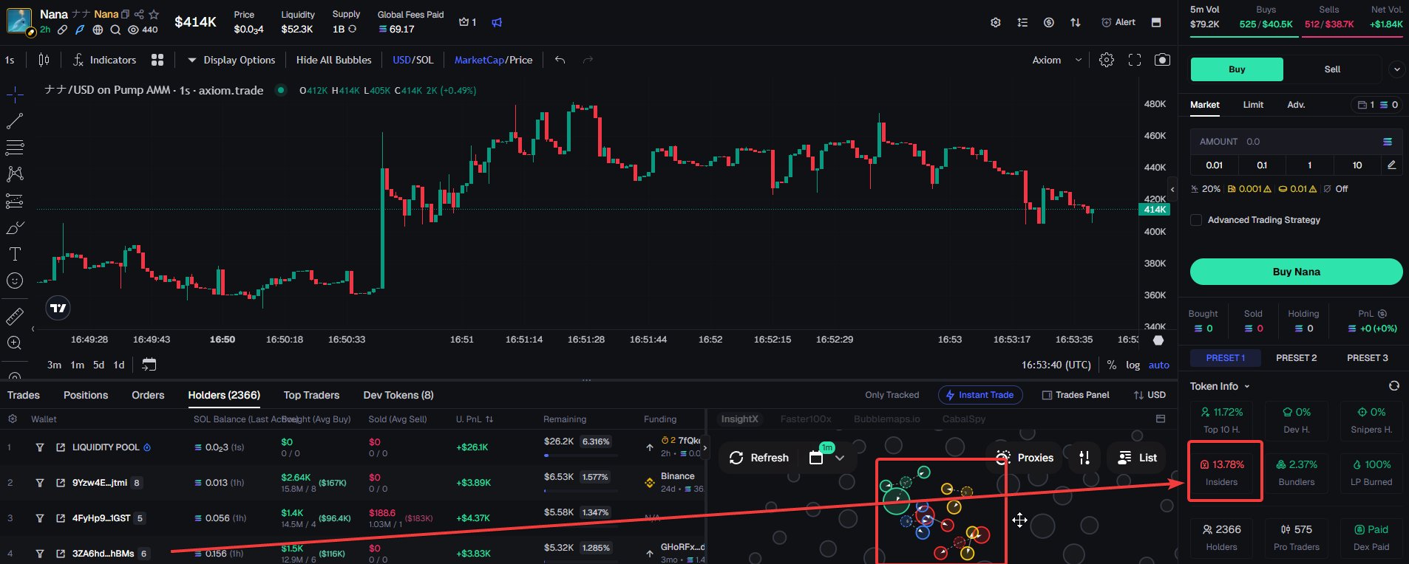Open the 9Yzw4E...jtmi wallet external link icon

click(x=61, y=483)
